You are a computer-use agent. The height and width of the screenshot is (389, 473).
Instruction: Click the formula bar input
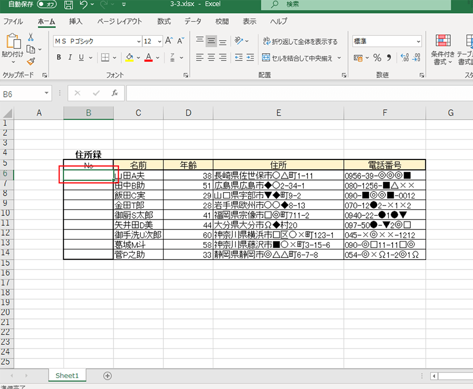(x=299, y=93)
